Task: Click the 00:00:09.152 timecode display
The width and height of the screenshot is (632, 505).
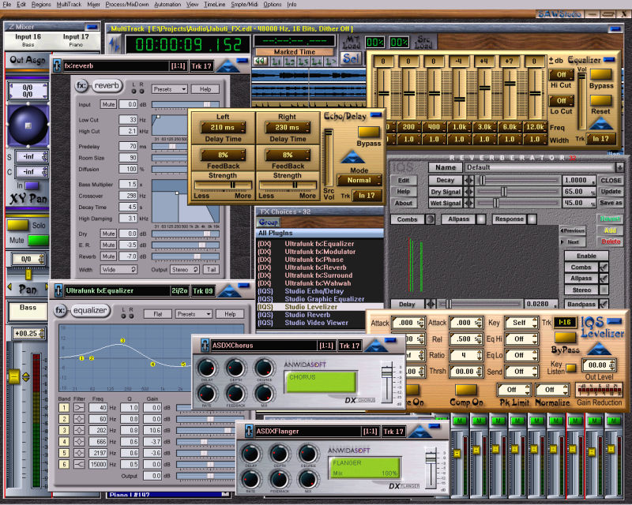Action: [x=188, y=44]
